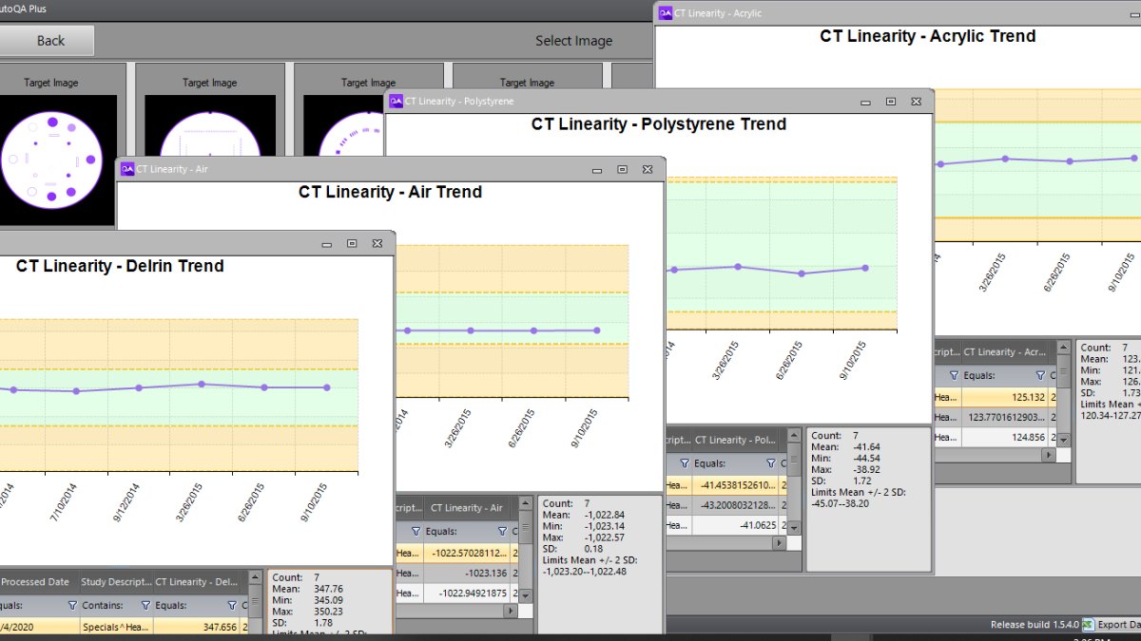
Task: Select the Specials^Hea... cell in the Delrin grid
Action: point(116,627)
